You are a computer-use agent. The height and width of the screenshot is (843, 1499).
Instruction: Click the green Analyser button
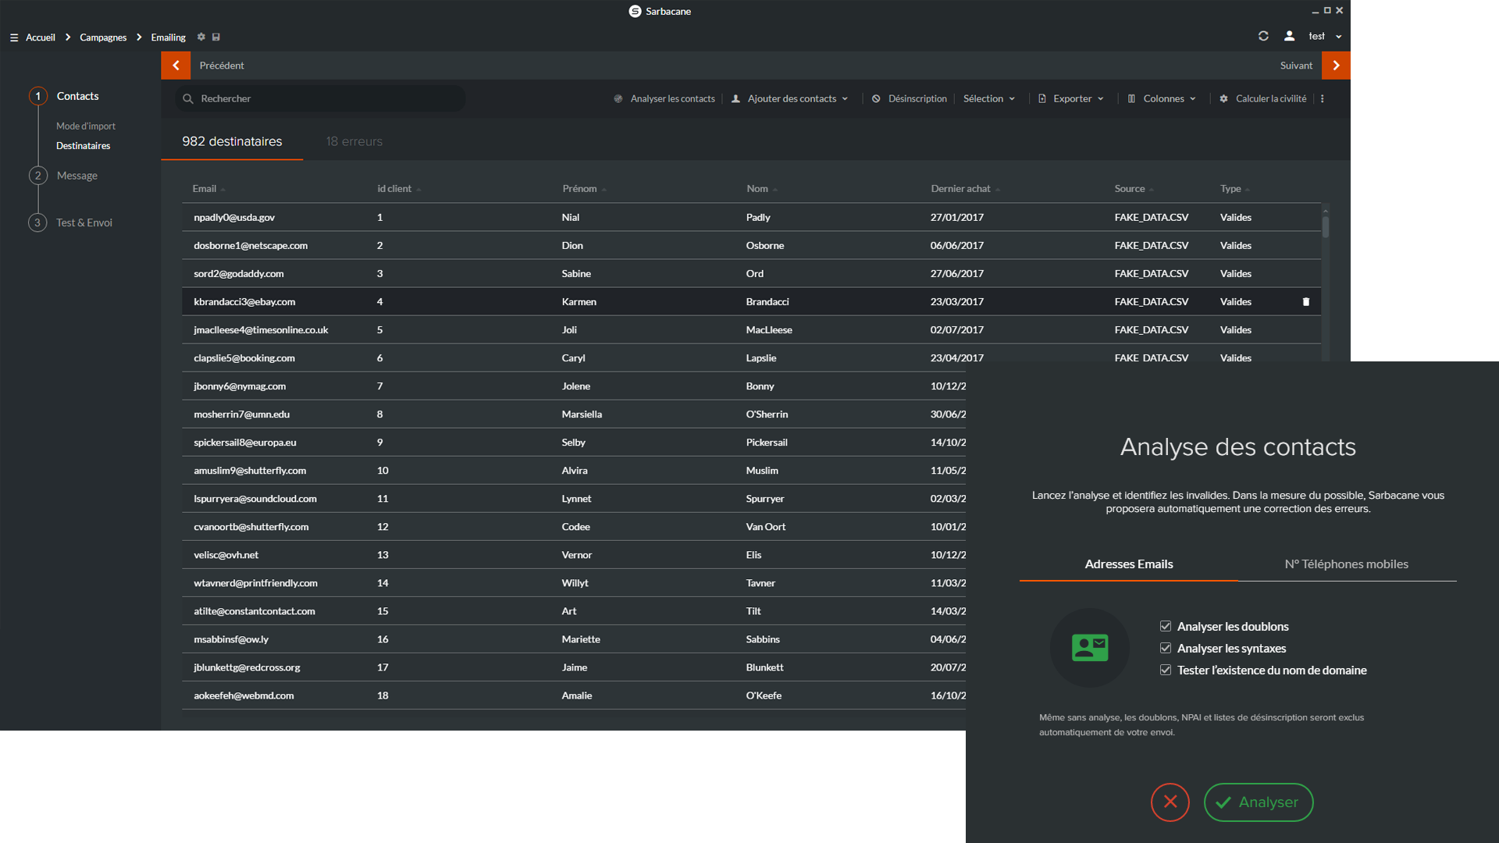(x=1258, y=802)
